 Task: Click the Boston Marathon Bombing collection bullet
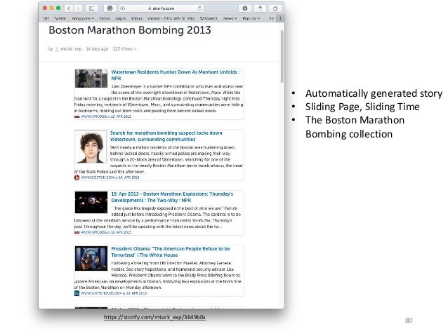(x=355, y=127)
